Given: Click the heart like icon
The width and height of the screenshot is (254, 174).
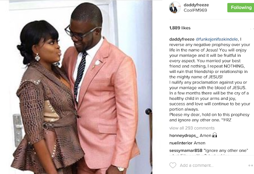Looking at the screenshot, I should click(x=173, y=165).
